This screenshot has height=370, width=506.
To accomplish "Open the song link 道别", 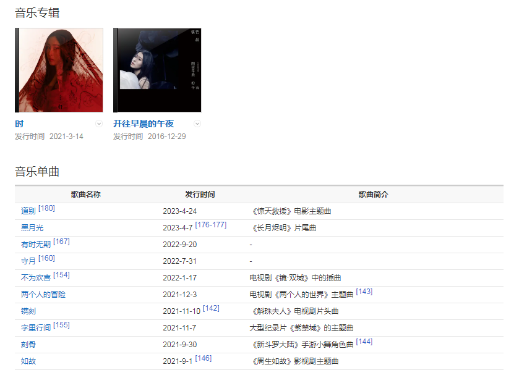I will coord(28,211).
